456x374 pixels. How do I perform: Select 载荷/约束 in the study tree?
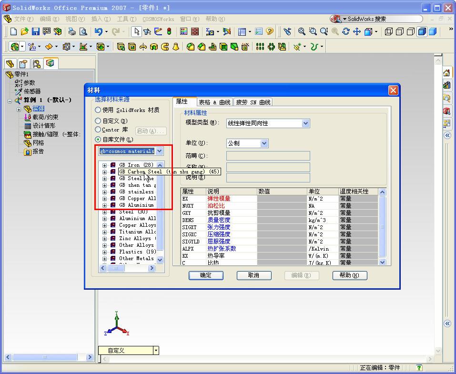click(45, 117)
